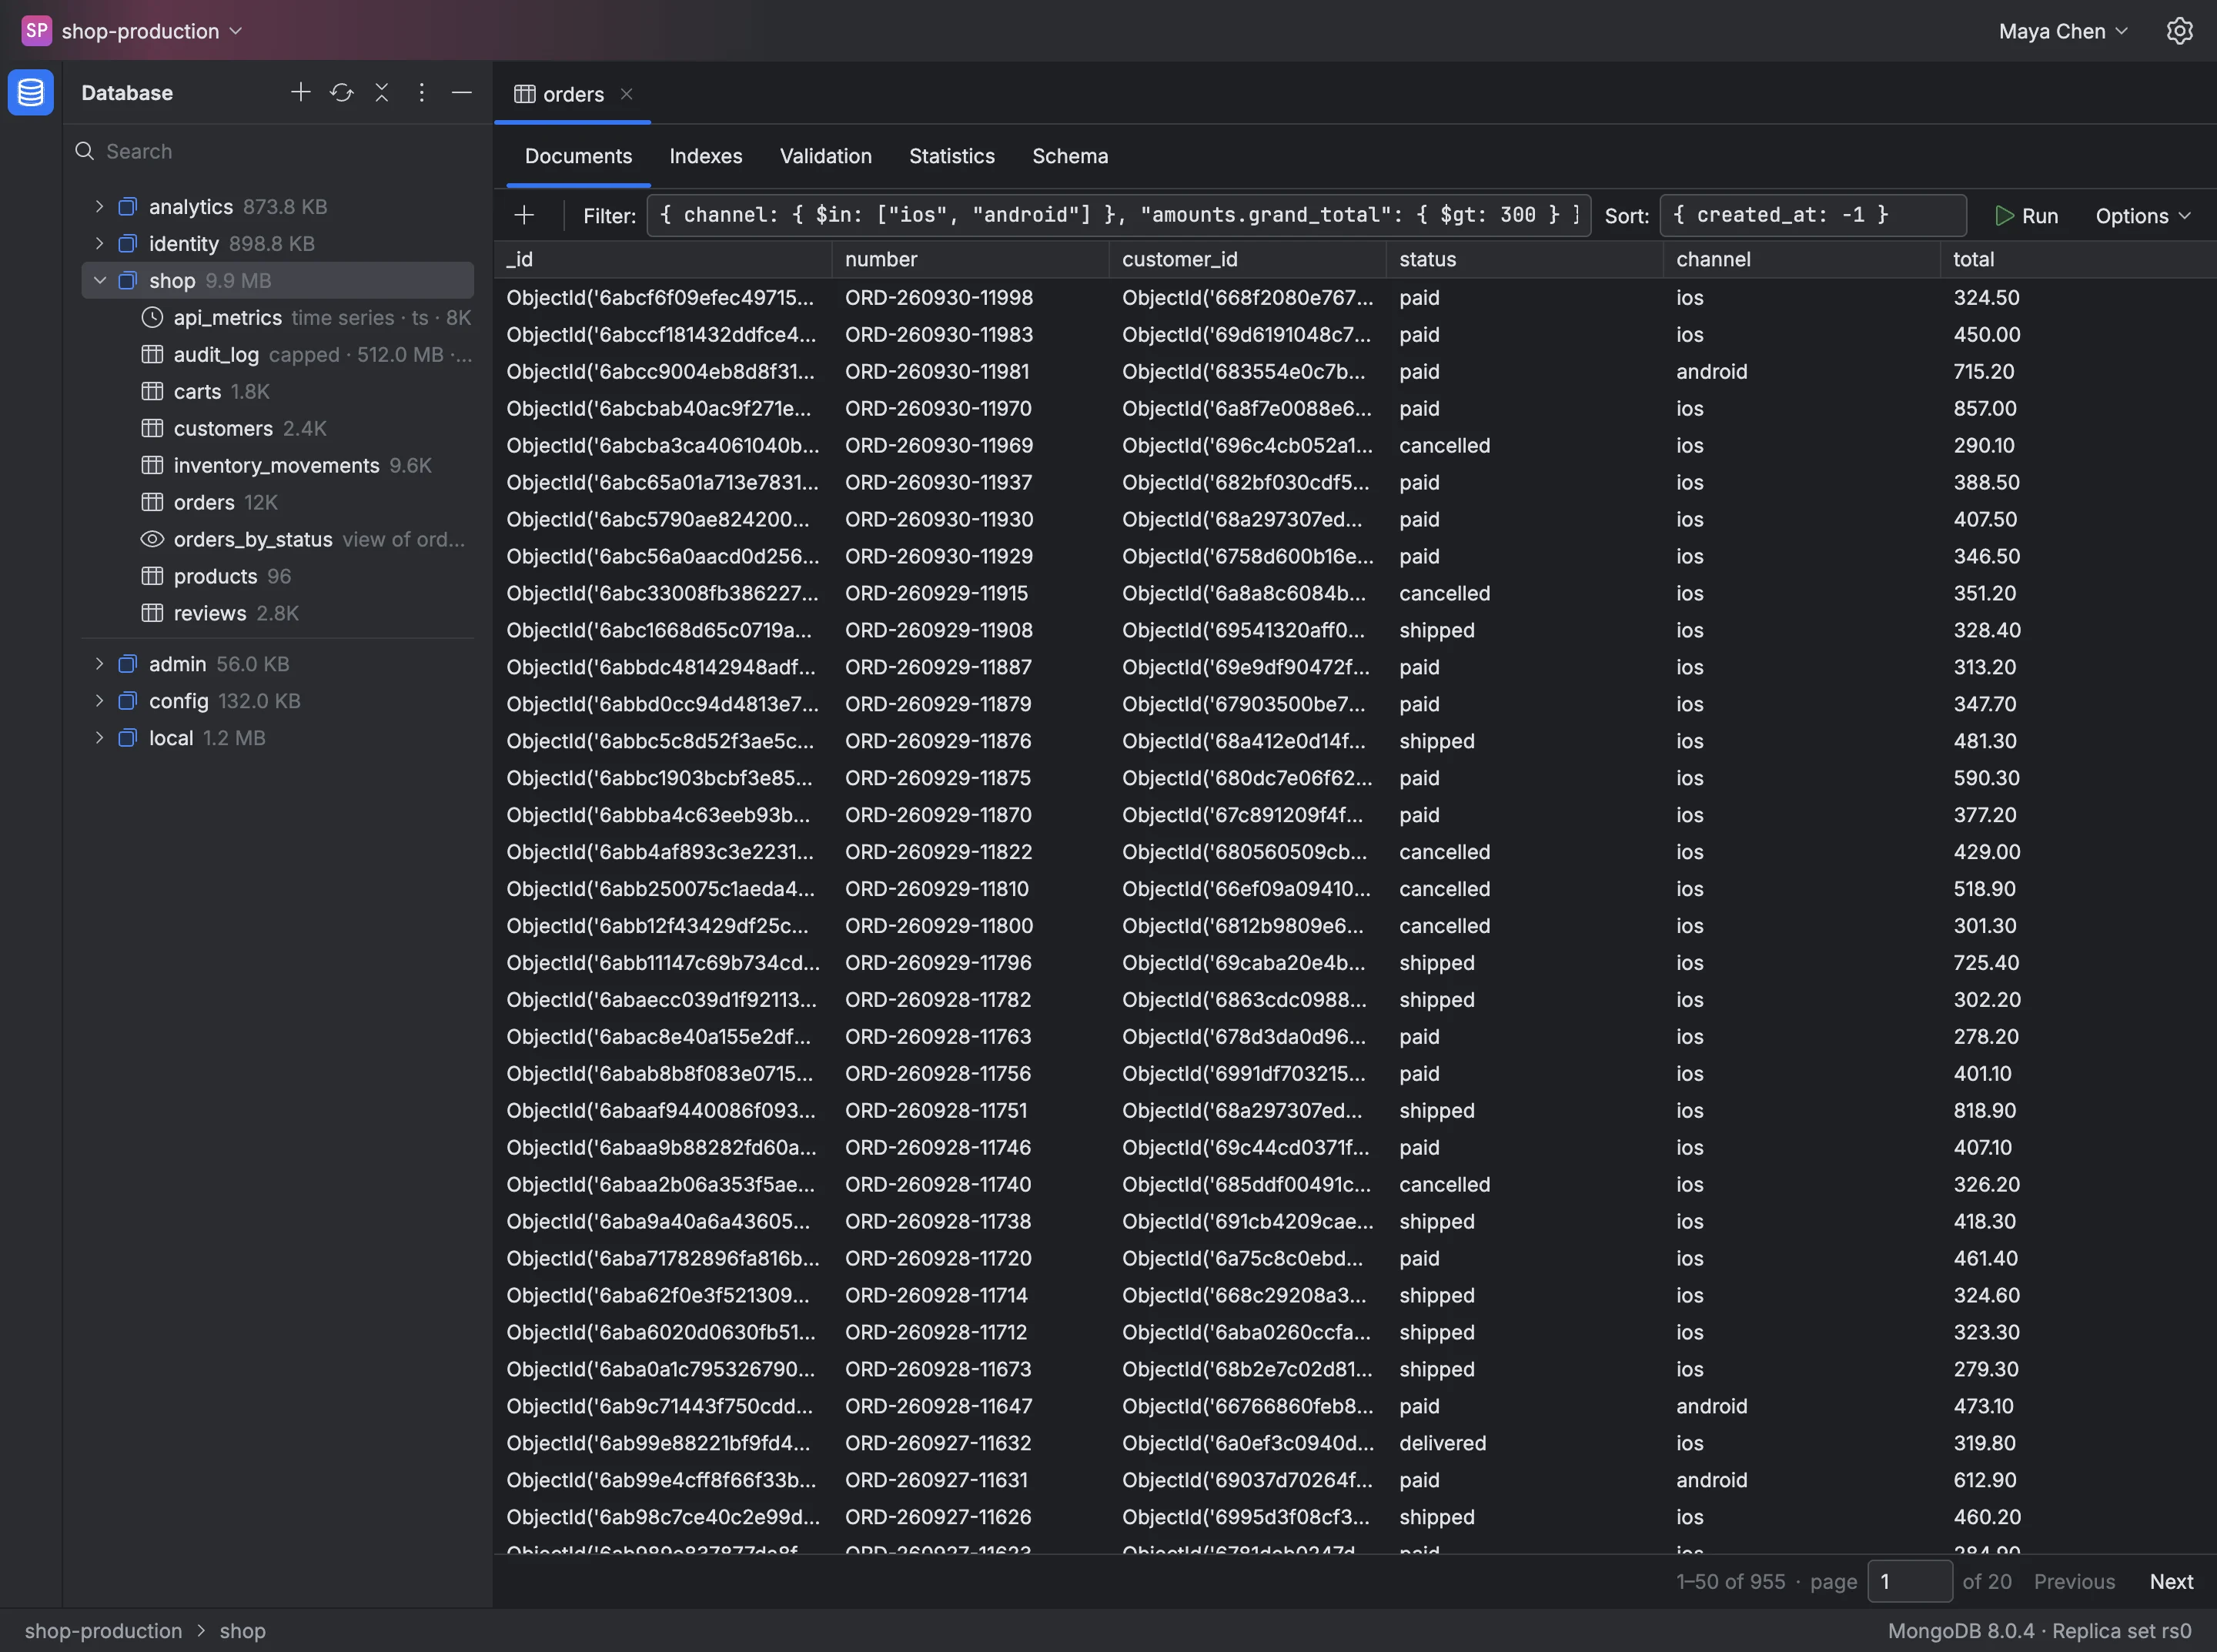Close the orders tab
The height and width of the screenshot is (1652, 2217).
[627, 94]
